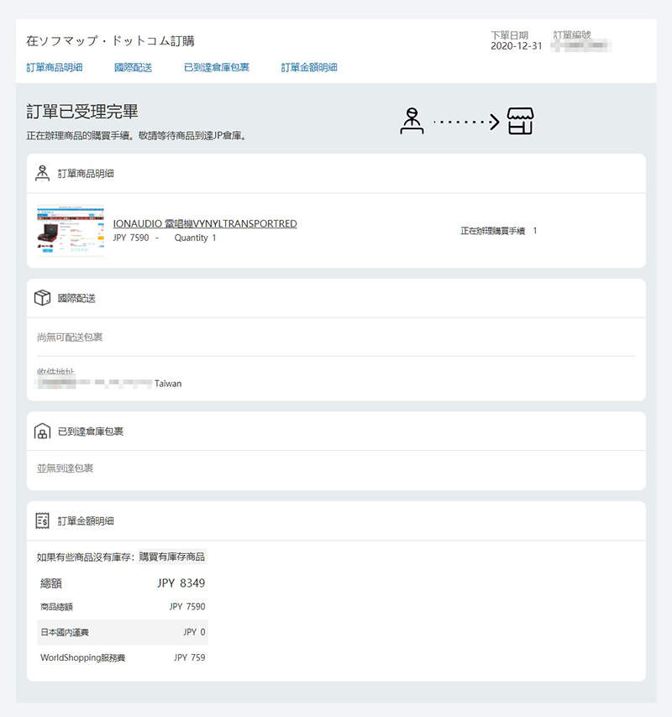Viewport: 672px width, 717px height.
Task: Click the buyer person icon in status graphic
Action: (x=412, y=118)
